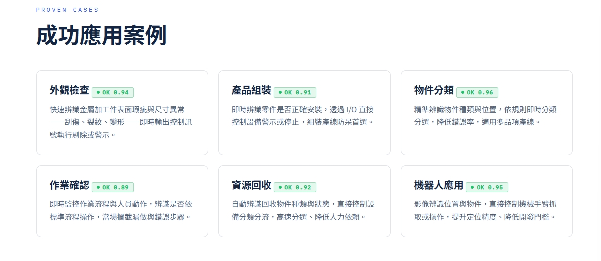Screen dimensions: 601x261
Task: Click the 成功應用案例 heading
Action: point(101,36)
